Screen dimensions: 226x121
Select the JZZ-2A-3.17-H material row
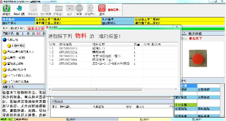tap(113, 64)
